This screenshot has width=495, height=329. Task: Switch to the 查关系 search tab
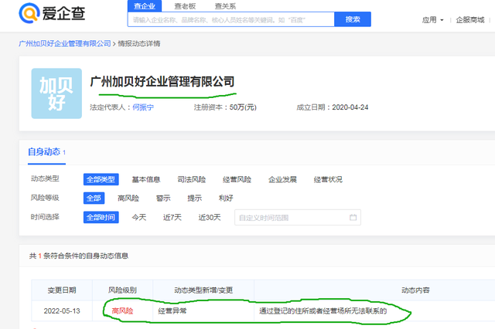[x=225, y=6]
